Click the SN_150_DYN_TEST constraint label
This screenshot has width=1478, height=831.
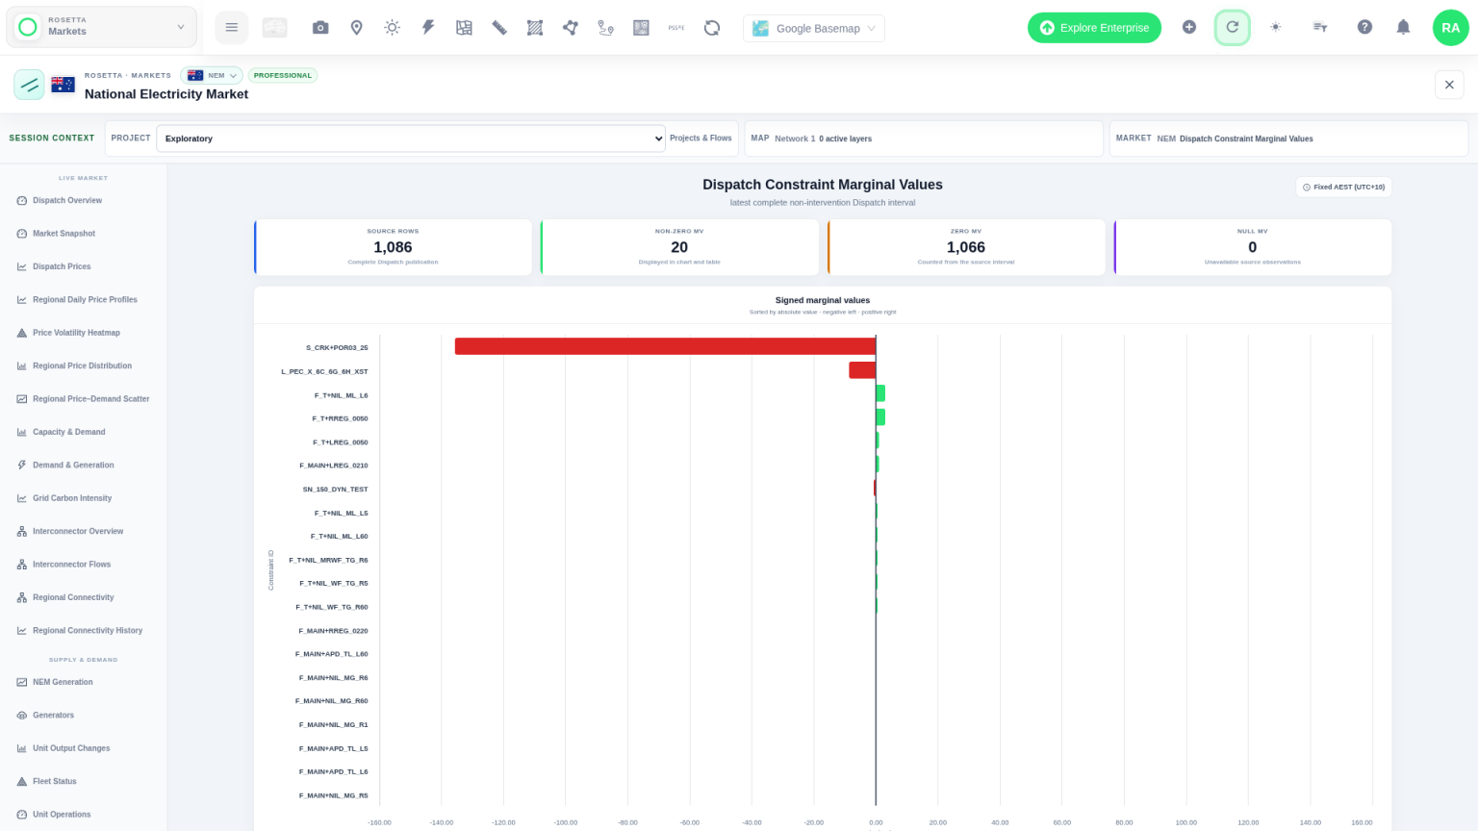[x=335, y=490]
